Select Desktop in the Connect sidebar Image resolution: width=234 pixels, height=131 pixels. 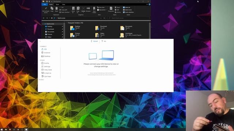coord(46,56)
